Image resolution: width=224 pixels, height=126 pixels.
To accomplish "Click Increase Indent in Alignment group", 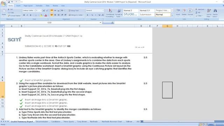I will [x=65, y=15].
